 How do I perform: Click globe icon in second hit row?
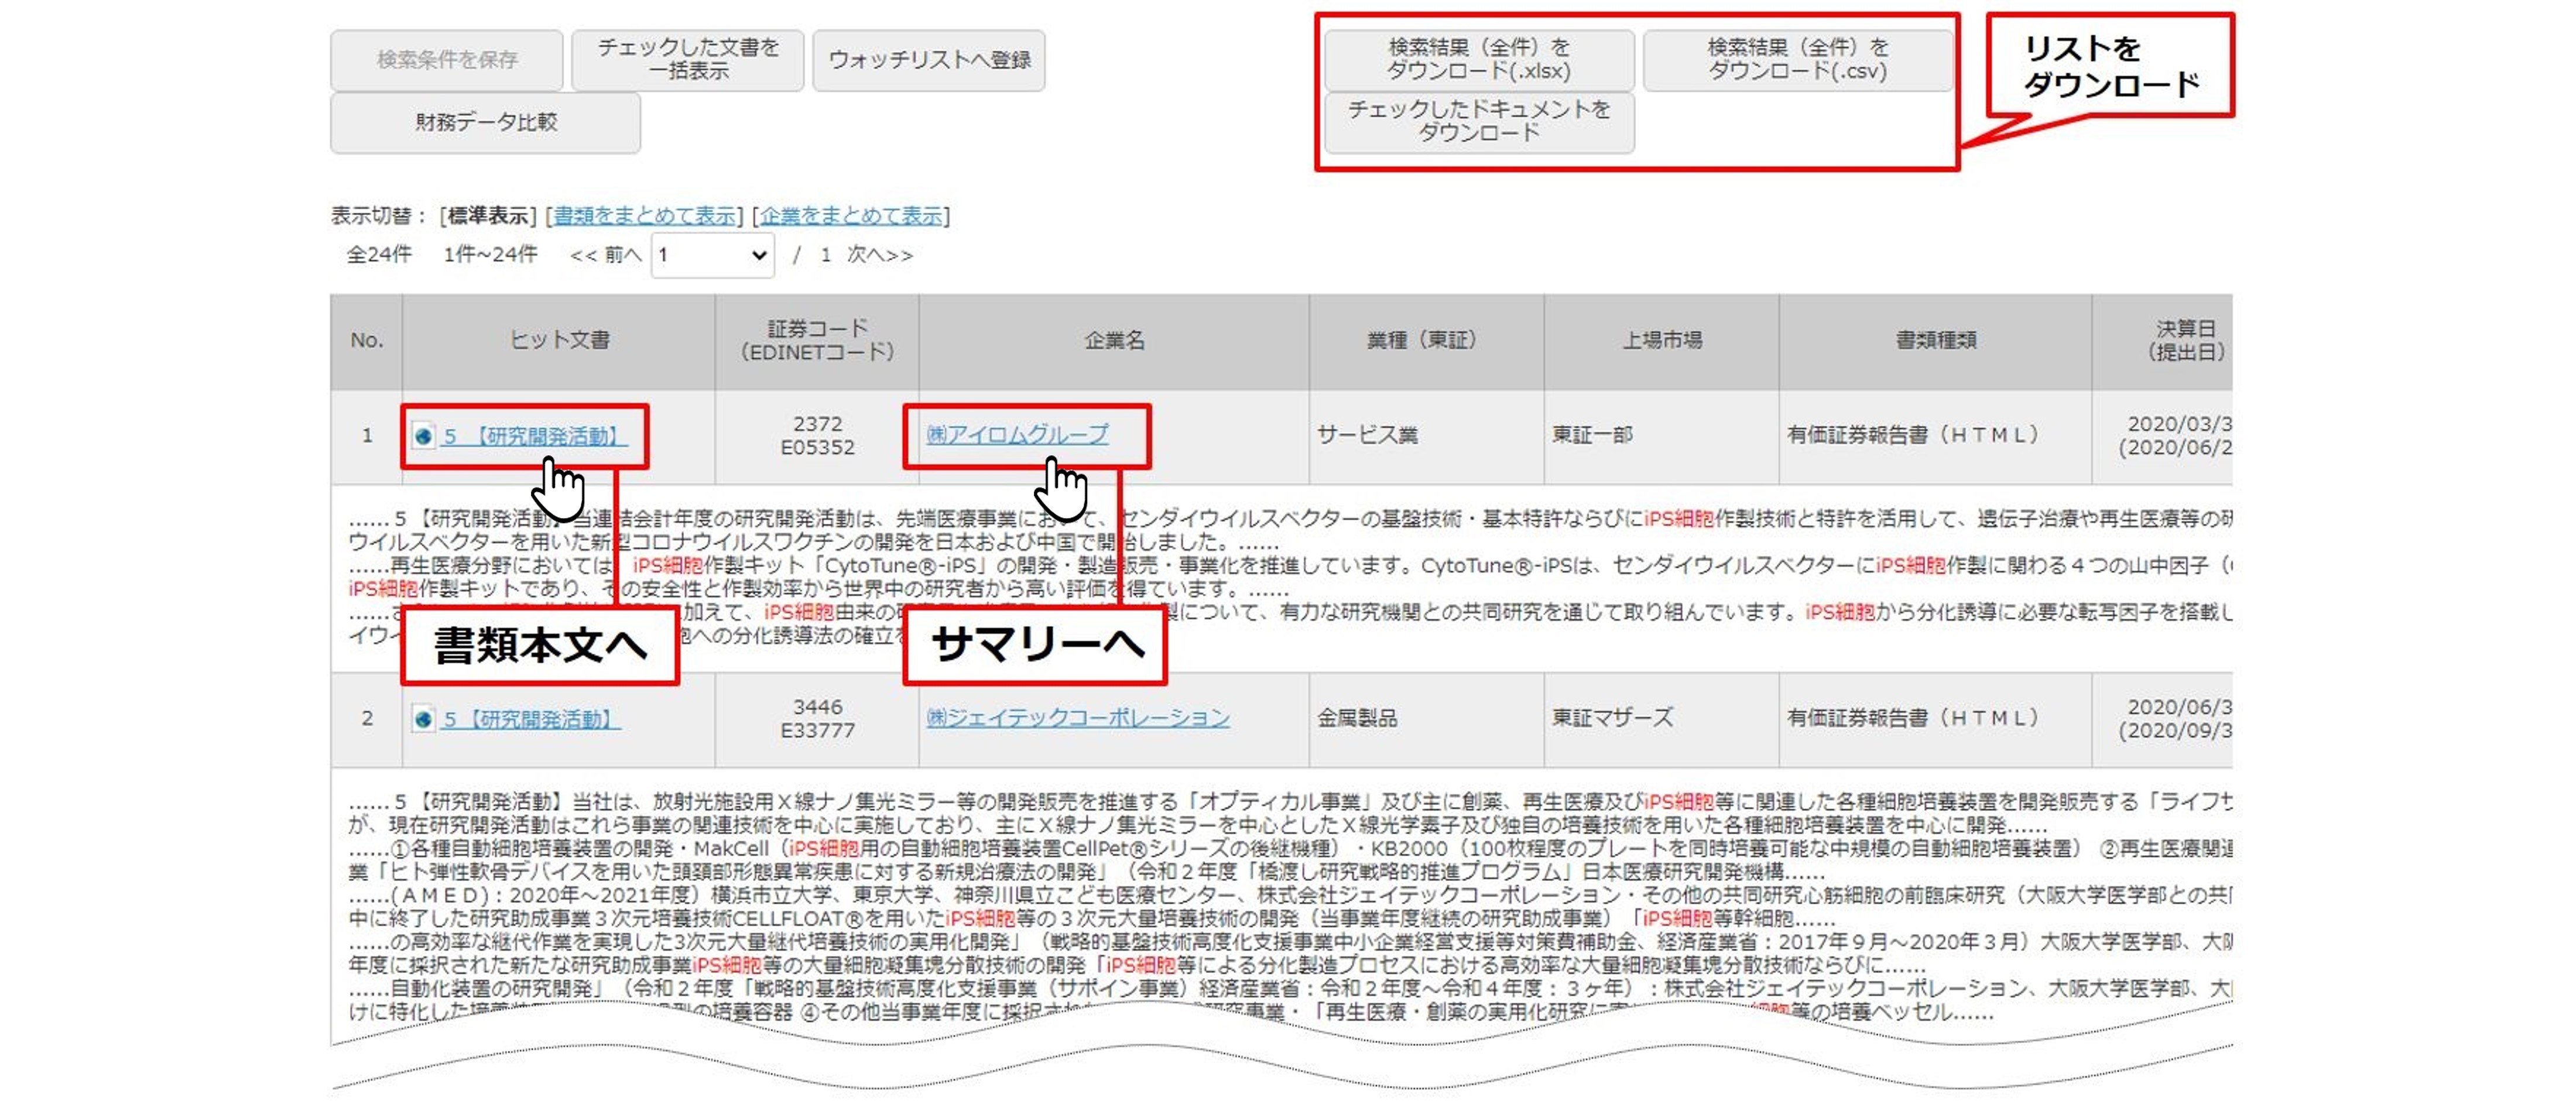423,719
